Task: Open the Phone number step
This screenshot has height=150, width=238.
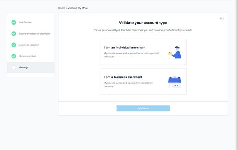Action: (30, 56)
